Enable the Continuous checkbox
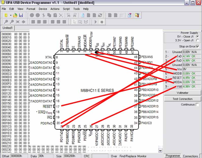The width and height of the screenshot is (202, 158). (x=197, y=104)
